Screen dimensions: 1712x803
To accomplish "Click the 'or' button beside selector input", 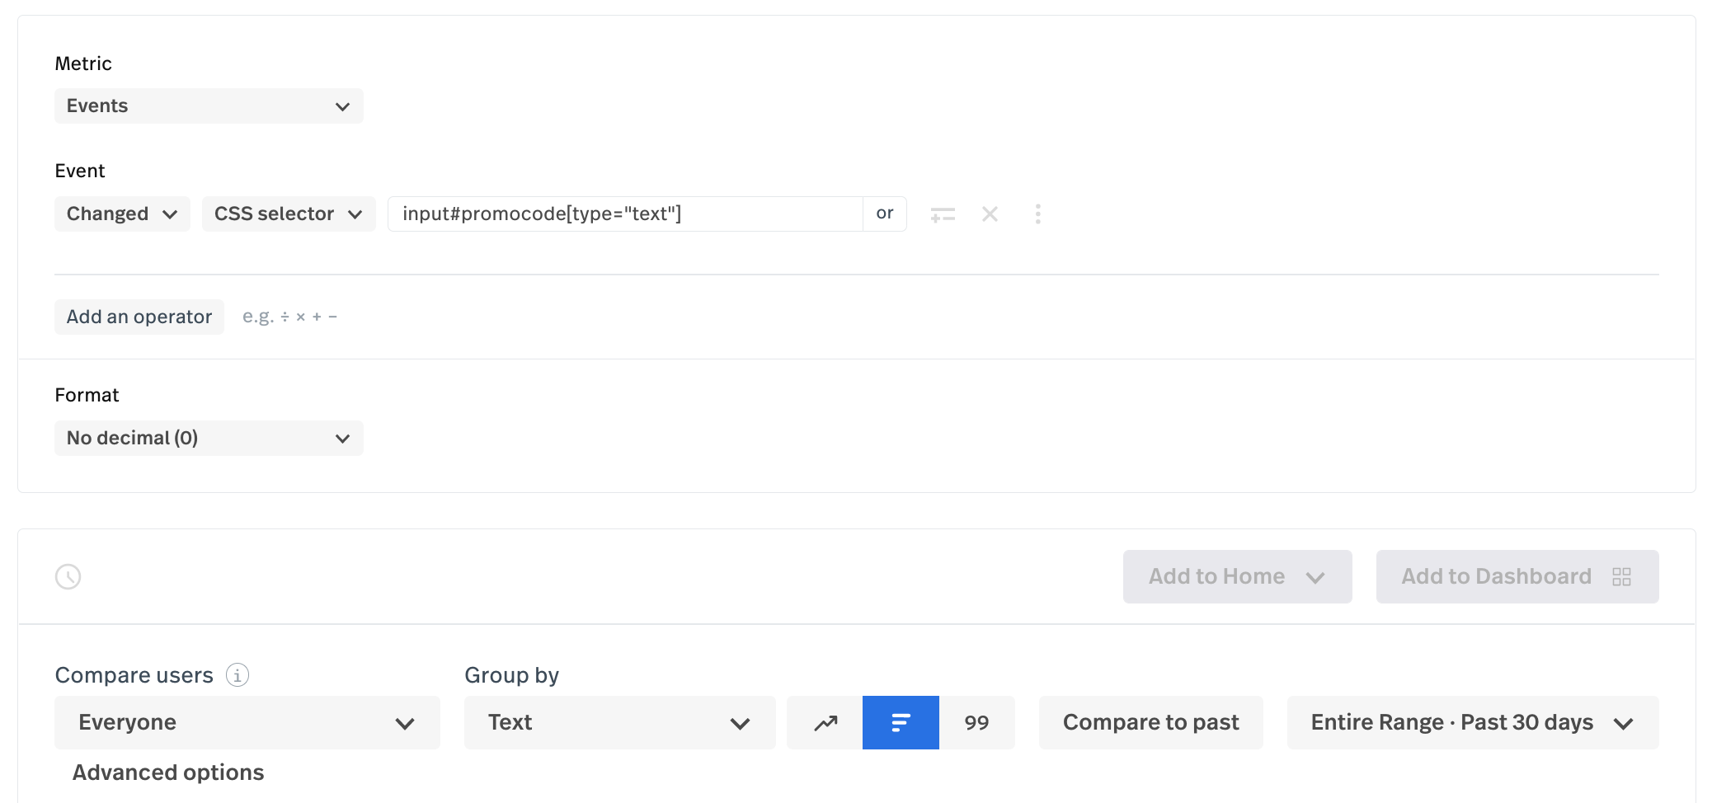I will click(884, 214).
